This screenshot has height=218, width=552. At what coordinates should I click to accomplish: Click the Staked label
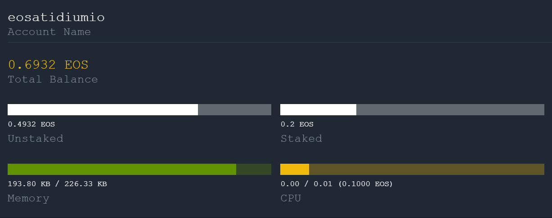tap(301, 139)
